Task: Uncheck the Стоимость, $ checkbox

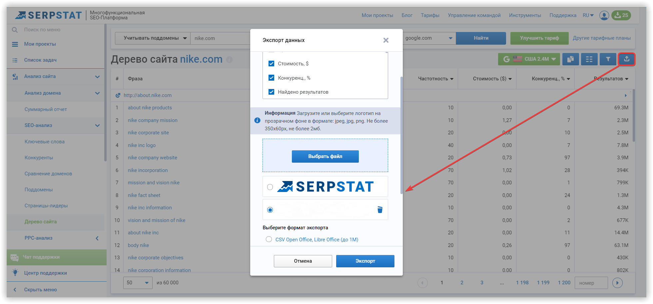Action: 271,63
